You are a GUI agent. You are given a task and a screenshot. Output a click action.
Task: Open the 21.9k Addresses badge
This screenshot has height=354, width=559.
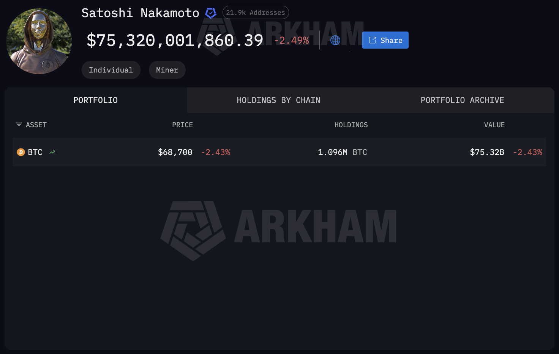coord(256,13)
